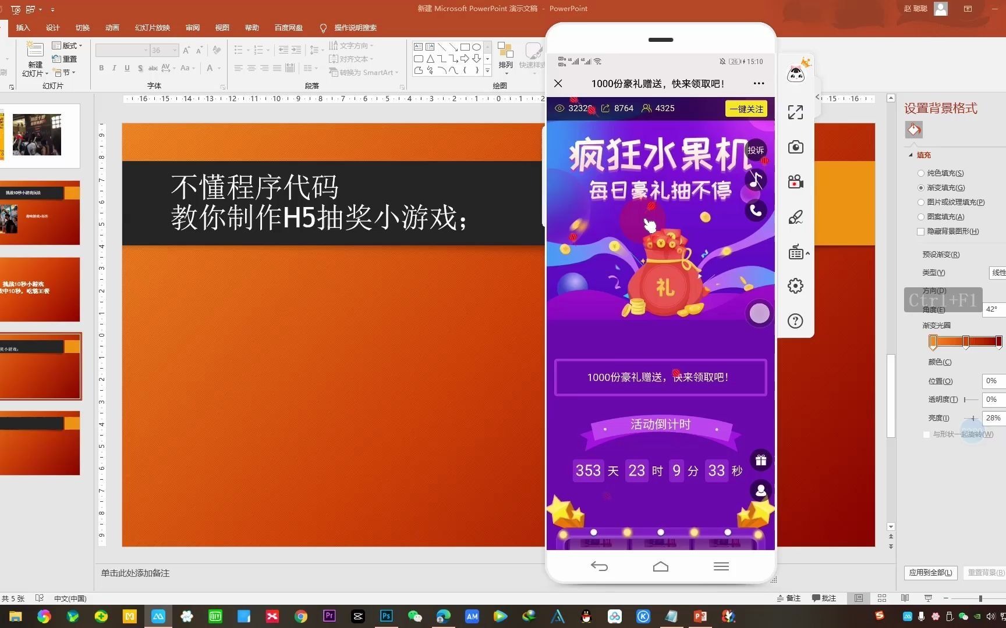Open the brush annotation tool in the mirror sidebar
Screen dimensions: 1006x628
pos(795,217)
